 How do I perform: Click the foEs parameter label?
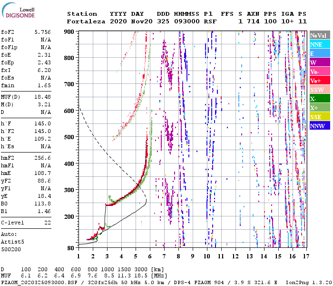click(x=8, y=78)
